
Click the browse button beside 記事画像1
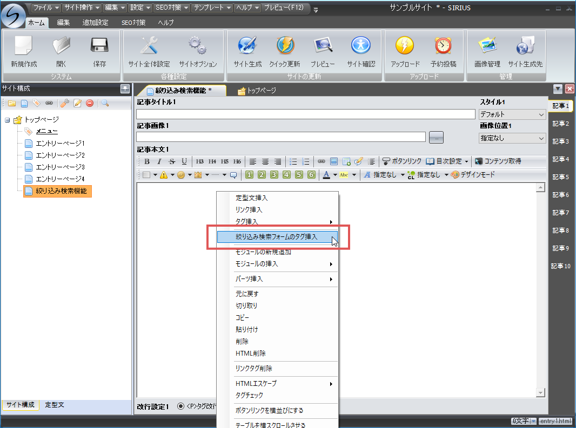(x=436, y=138)
